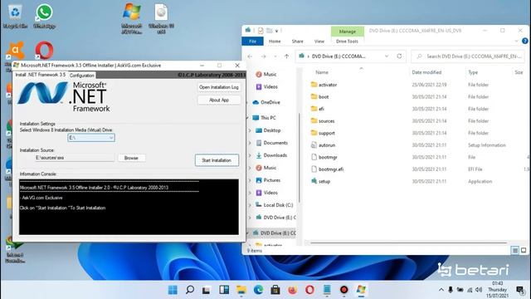The width and height of the screenshot is (531, 299).
Task: Select Install .NET Framework 3.5 tab
Action: point(41,75)
